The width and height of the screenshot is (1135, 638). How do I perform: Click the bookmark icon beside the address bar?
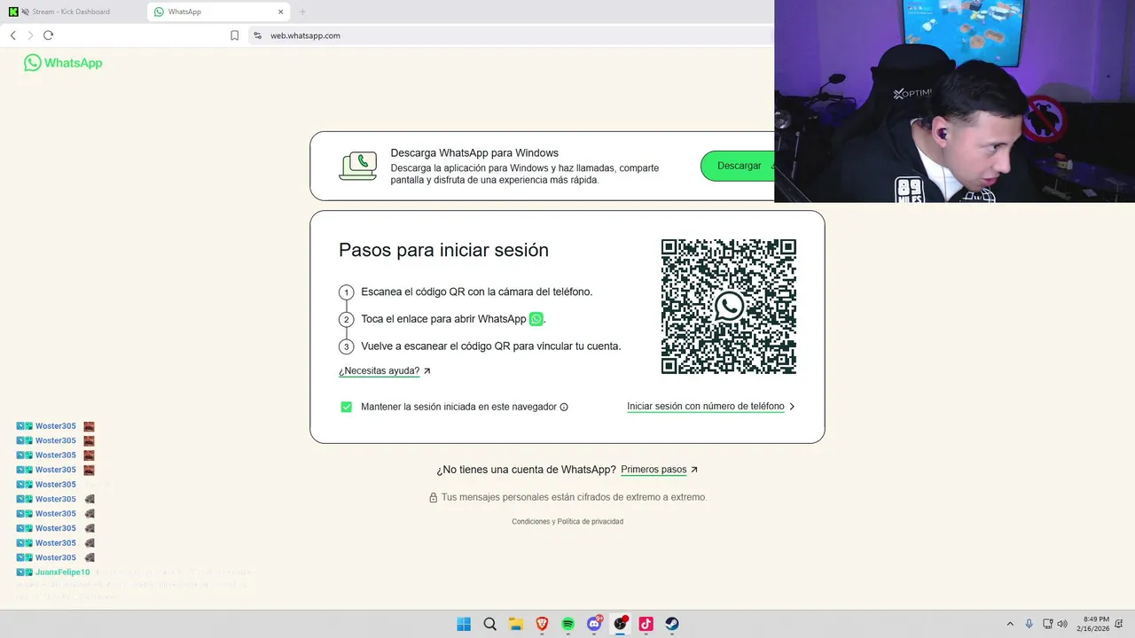point(234,35)
